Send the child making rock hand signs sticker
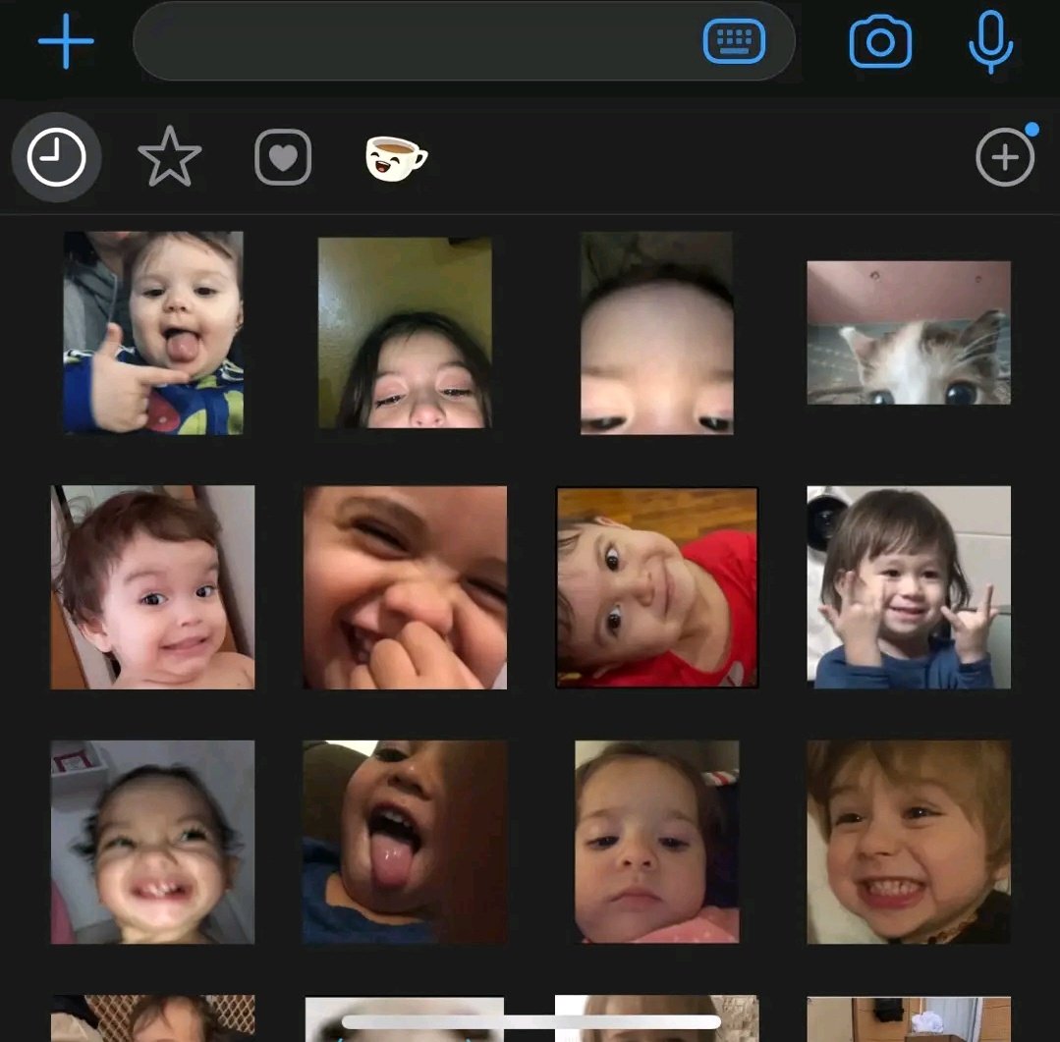The height and width of the screenshot is (1042, 1060). pos(909,587)
